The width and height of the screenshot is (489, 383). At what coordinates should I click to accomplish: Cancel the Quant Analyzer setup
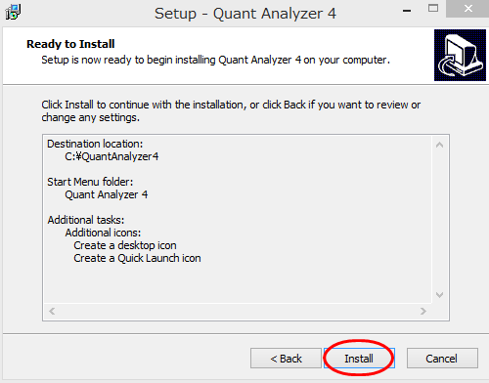click(x=442, y=359)
